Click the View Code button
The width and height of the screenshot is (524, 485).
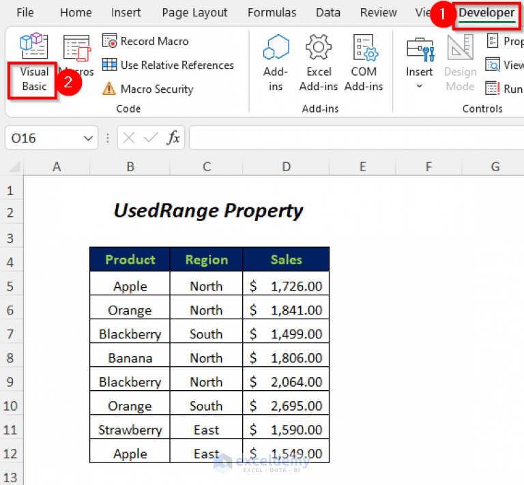[505, 65]
